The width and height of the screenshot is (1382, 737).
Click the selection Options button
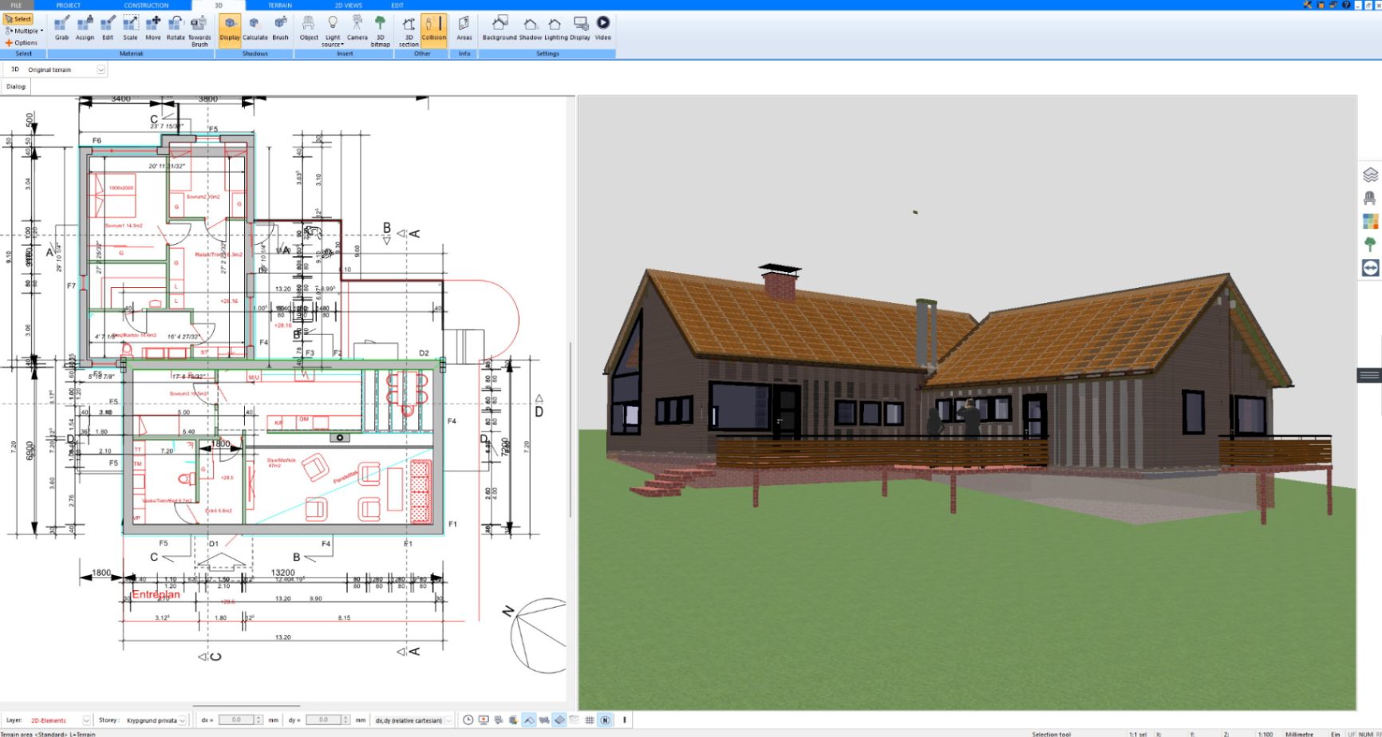pos(22,43)
